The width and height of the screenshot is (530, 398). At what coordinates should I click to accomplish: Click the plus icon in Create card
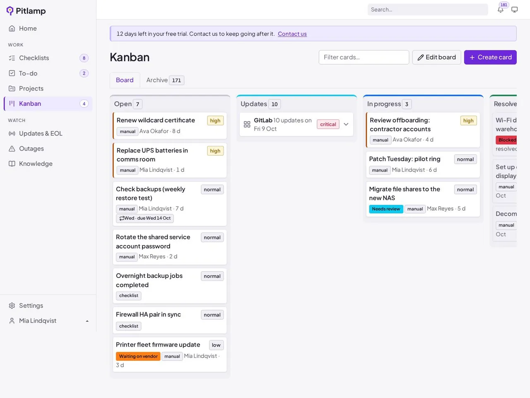click(472, 58)
